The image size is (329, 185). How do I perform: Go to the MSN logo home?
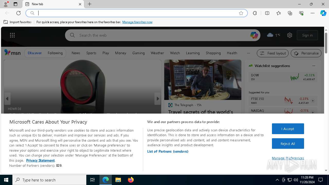click(12, 53)
